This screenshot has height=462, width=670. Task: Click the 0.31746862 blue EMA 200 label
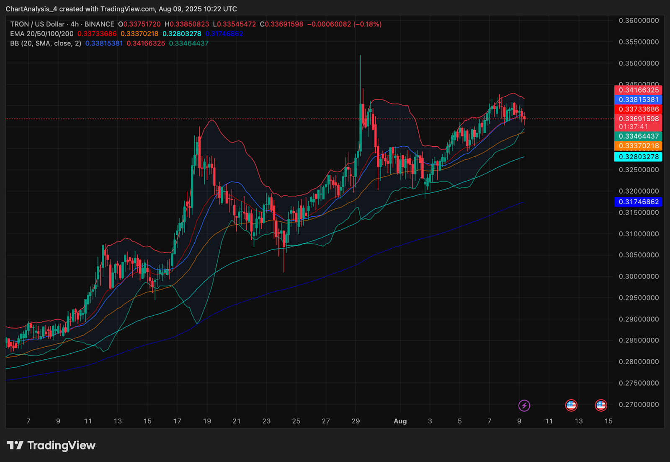coord(638,202)
